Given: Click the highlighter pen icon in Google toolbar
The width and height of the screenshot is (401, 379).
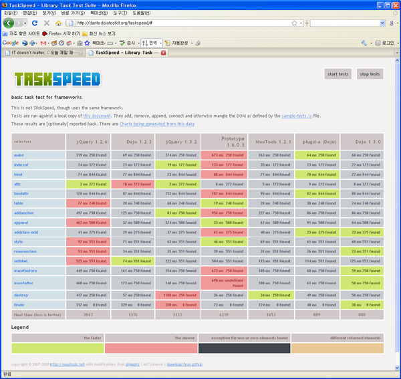Looking at the screenshot, I should click(x=198, y=43).
